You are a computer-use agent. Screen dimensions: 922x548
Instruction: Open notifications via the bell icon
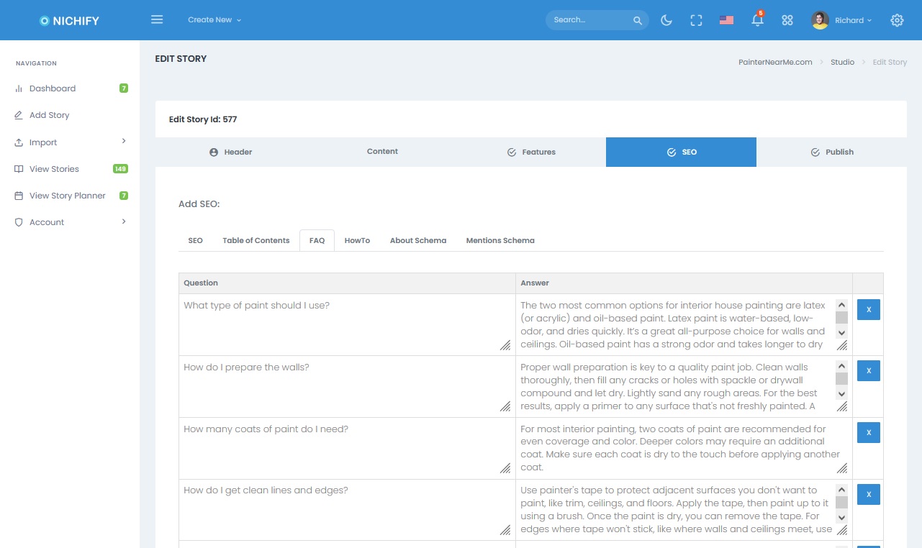point(756,20)
